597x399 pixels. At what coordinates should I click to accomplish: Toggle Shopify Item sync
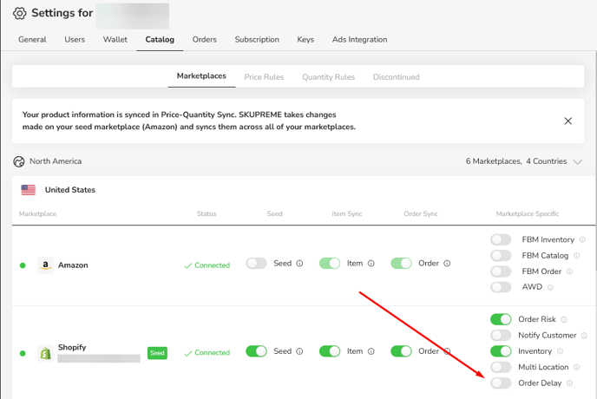pyautogui.click(x=330, y=351)
